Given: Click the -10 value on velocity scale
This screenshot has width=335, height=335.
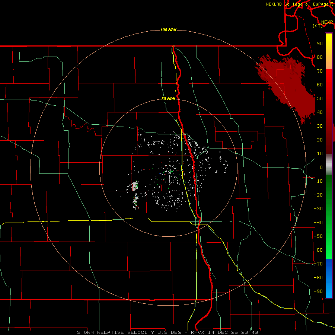Looking at the screenshot, I should click(x=318, y=181).
